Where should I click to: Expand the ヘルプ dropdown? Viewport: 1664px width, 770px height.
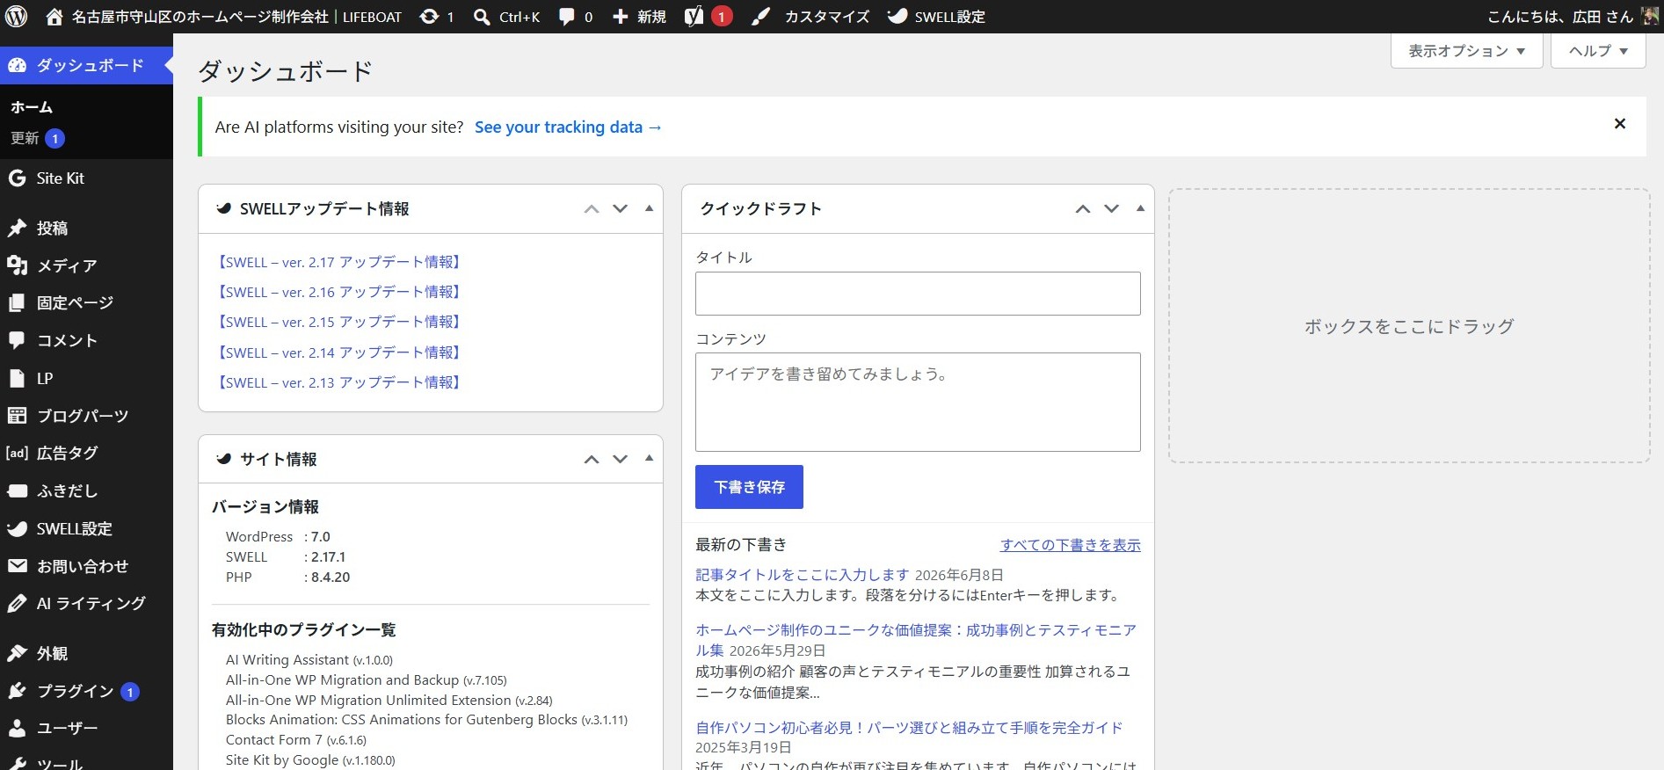click(x=1598, y=51)
